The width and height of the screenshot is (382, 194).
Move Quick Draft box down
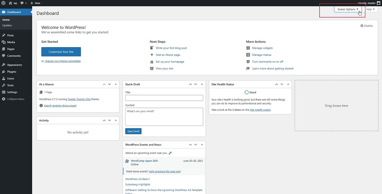point(196,84)
